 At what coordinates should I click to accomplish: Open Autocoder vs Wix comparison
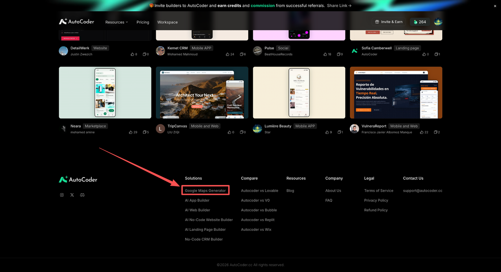pyautogui.click(x=256, y=230)
